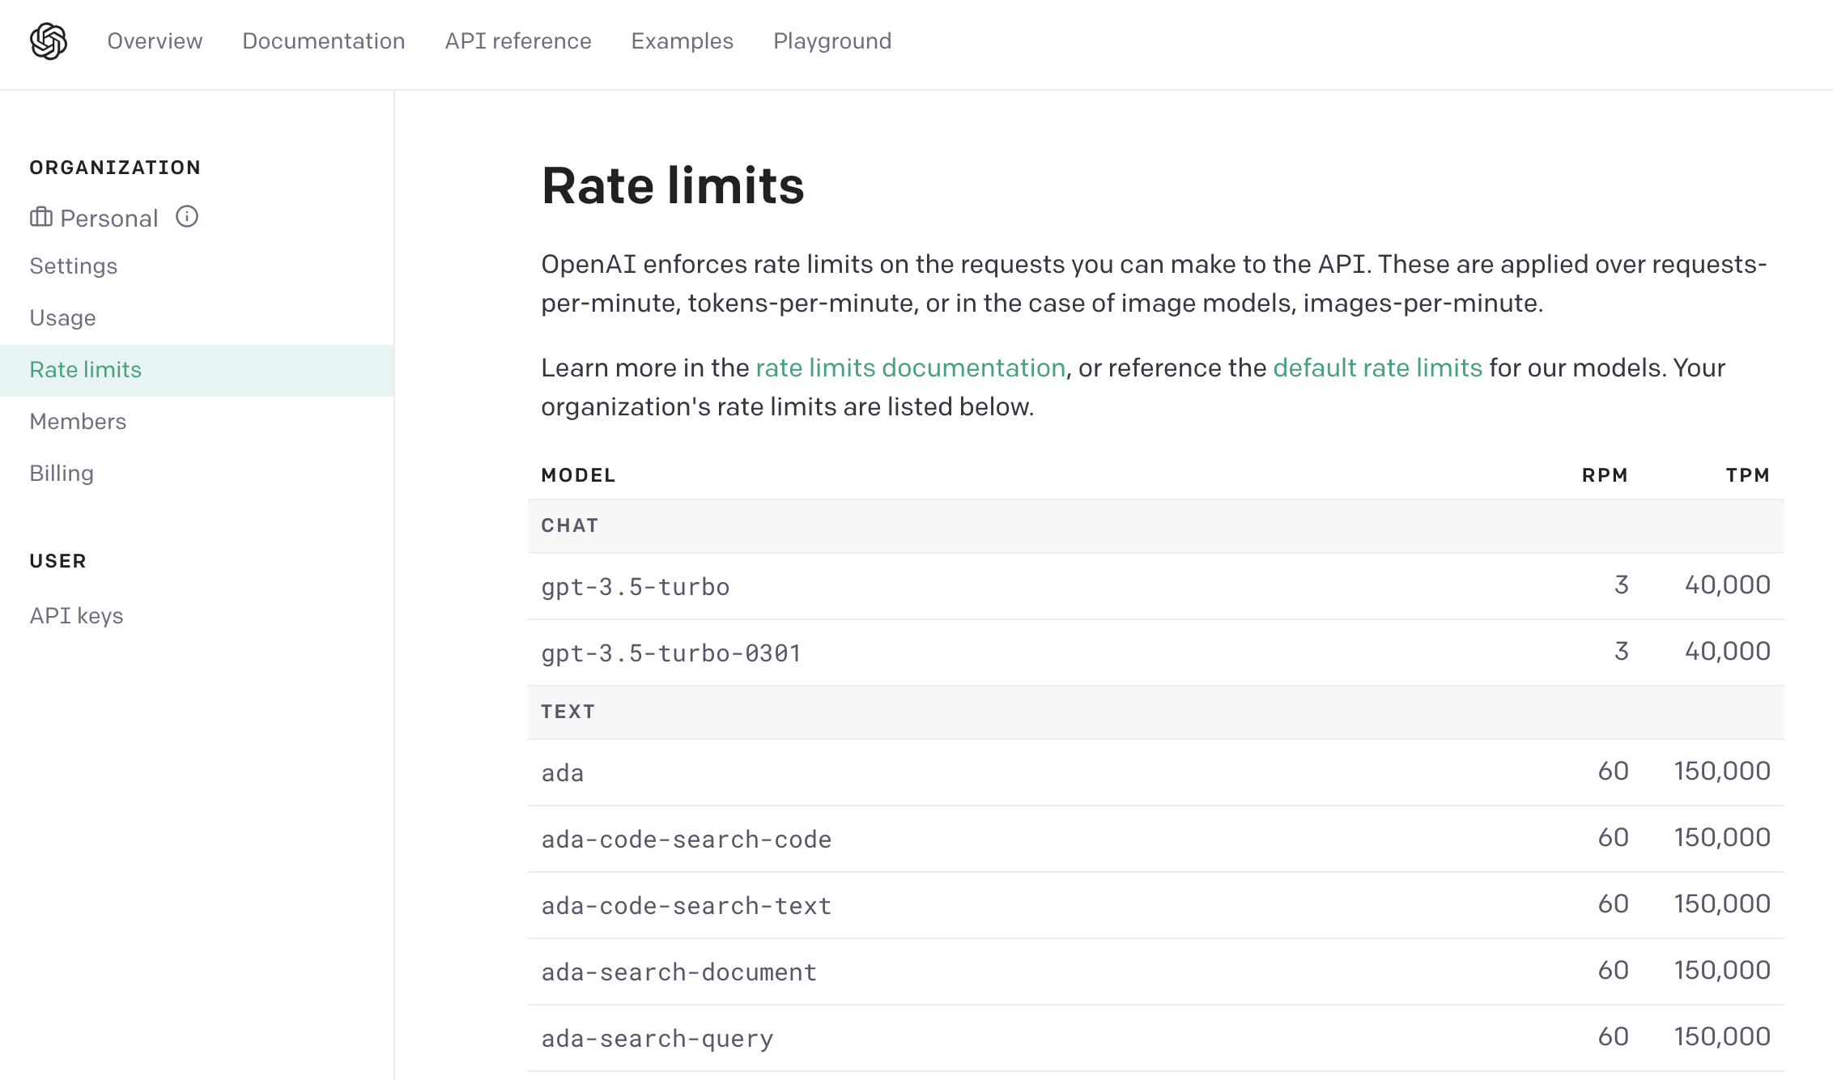Select Examples in the top bar

pos(683,41)
